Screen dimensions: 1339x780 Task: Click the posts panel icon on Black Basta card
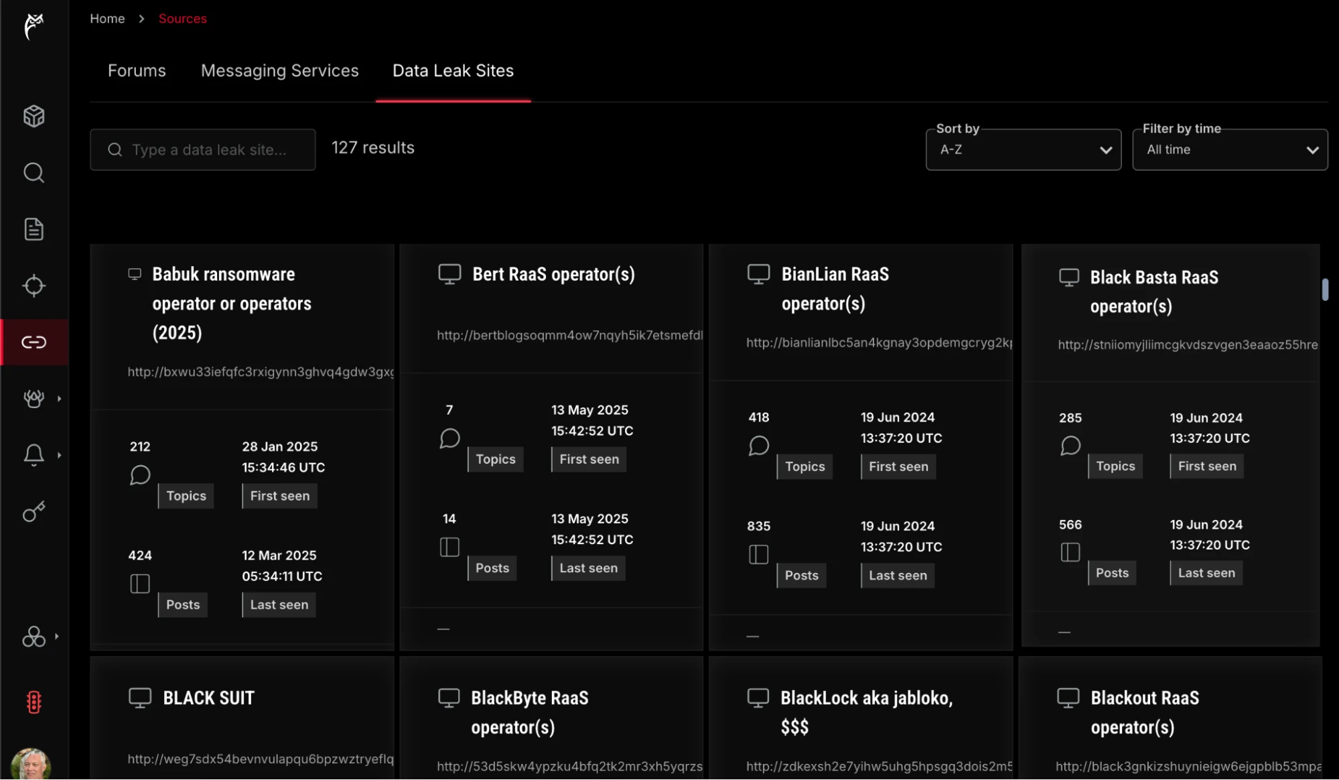[x=1070, y=552]
